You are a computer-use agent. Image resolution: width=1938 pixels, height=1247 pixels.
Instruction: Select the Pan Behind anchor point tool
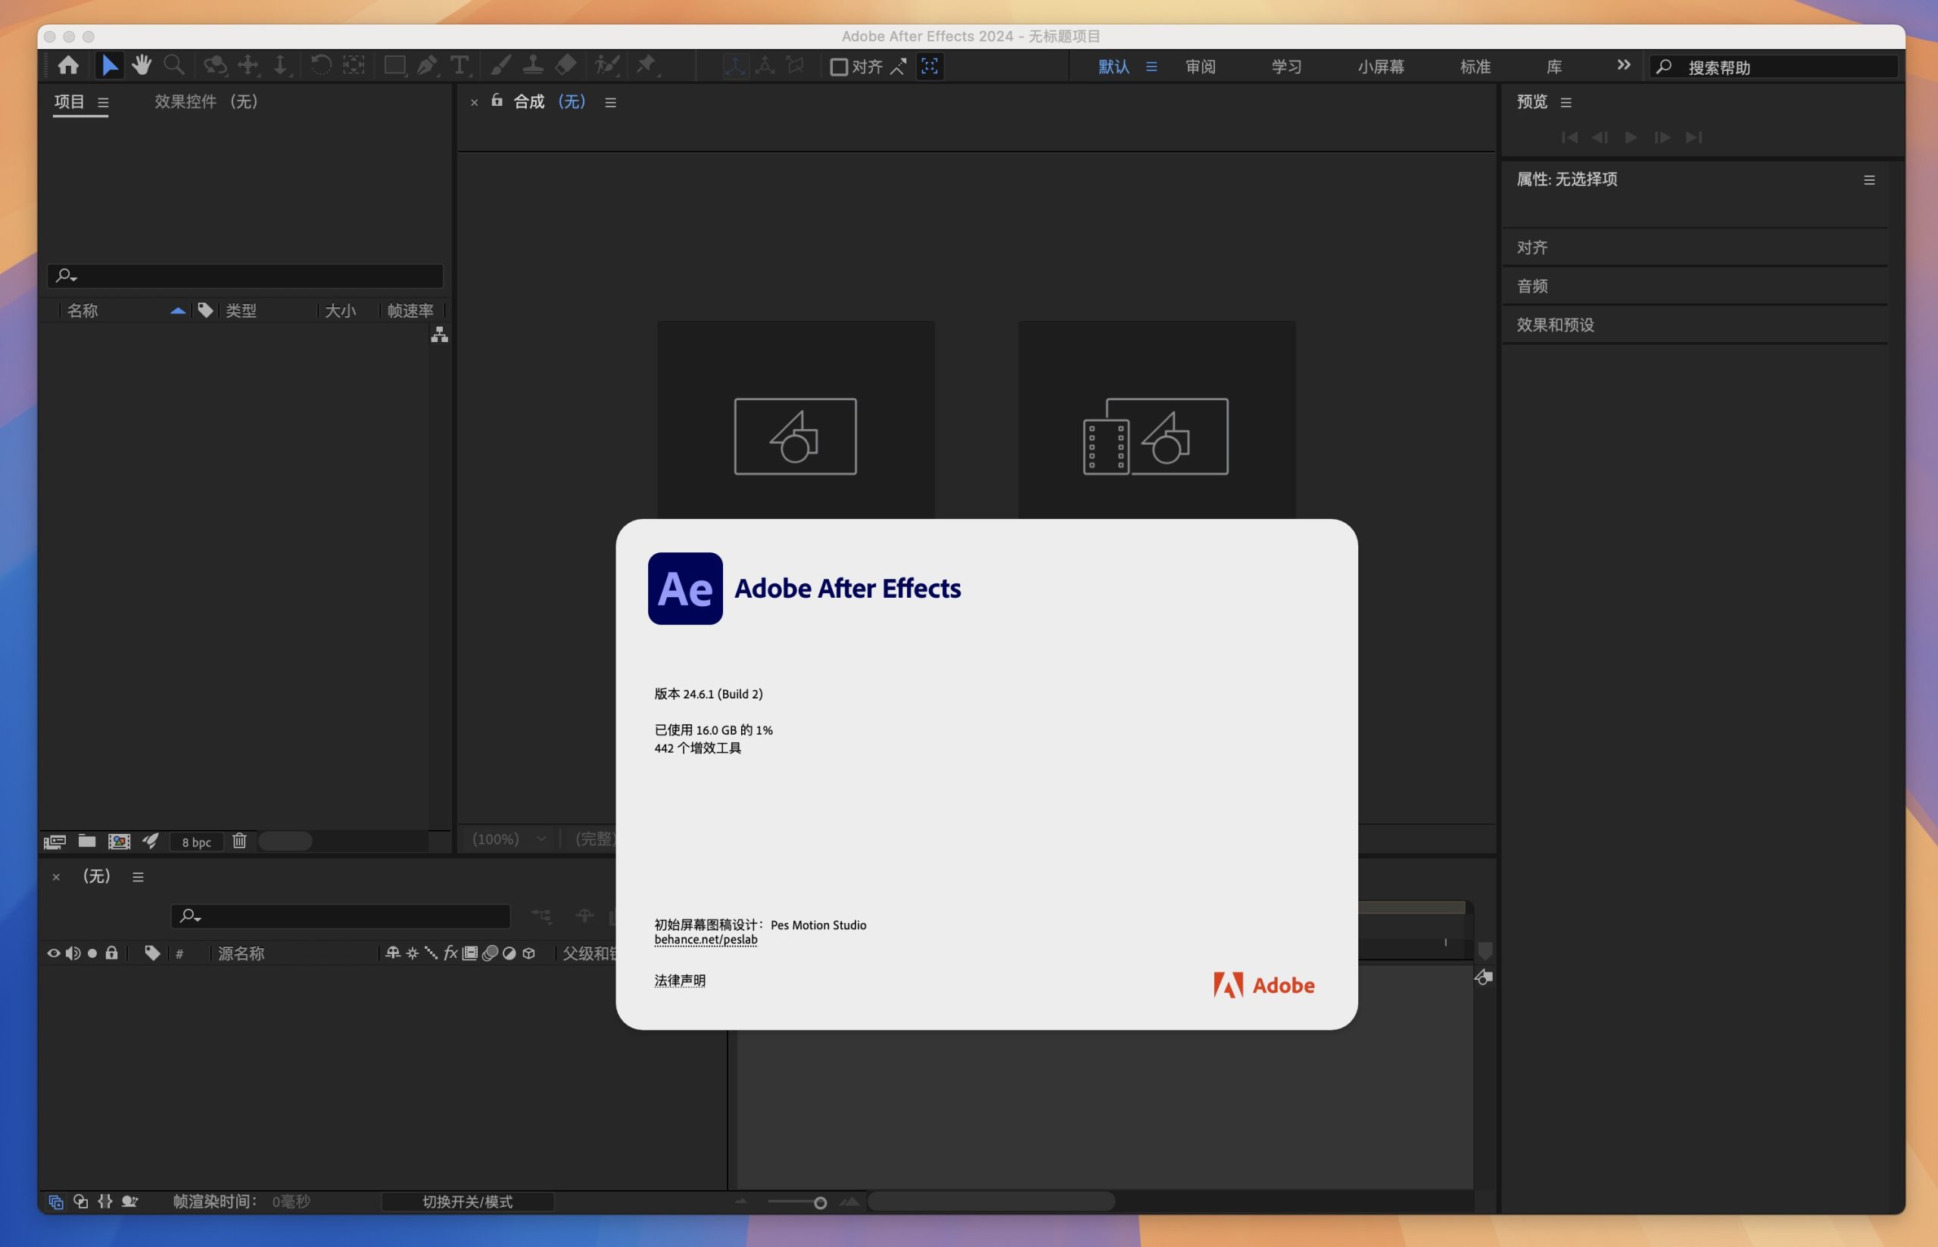point(354,66)
